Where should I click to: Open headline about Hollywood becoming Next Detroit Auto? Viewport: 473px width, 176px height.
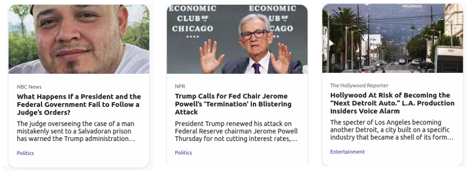(392, 103)
